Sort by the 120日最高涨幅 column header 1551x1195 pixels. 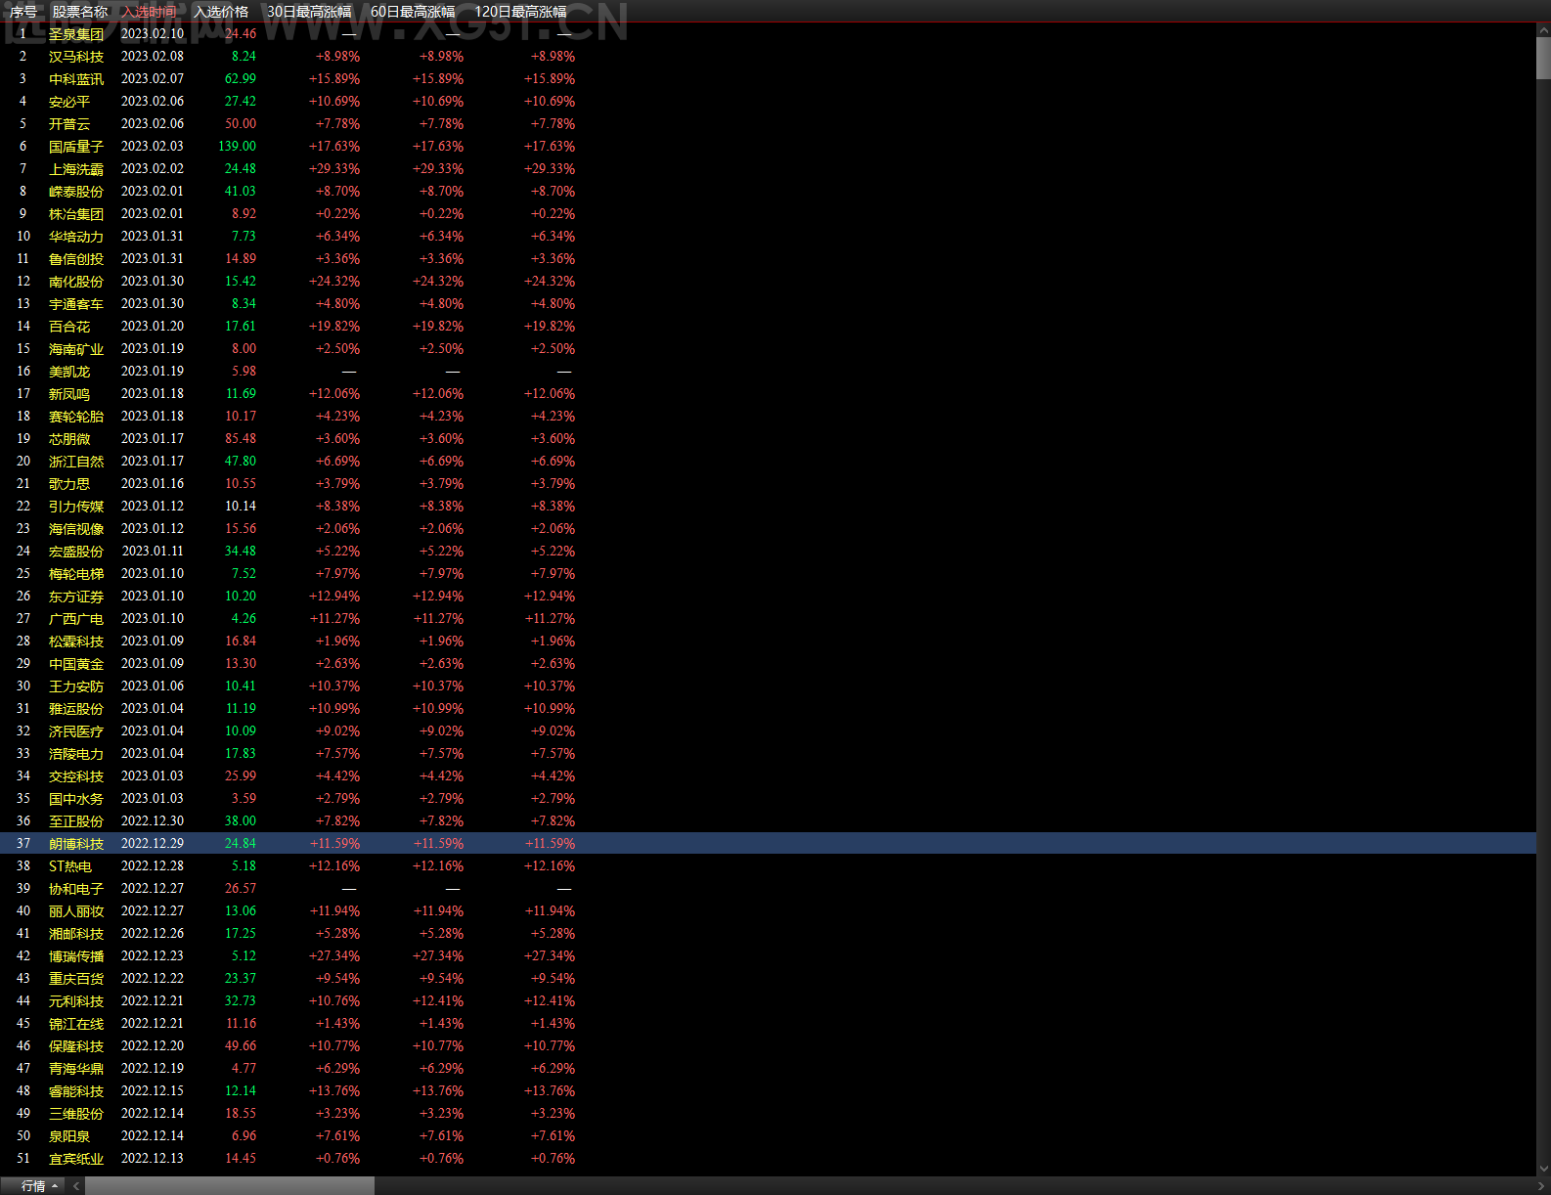(520, 12)
